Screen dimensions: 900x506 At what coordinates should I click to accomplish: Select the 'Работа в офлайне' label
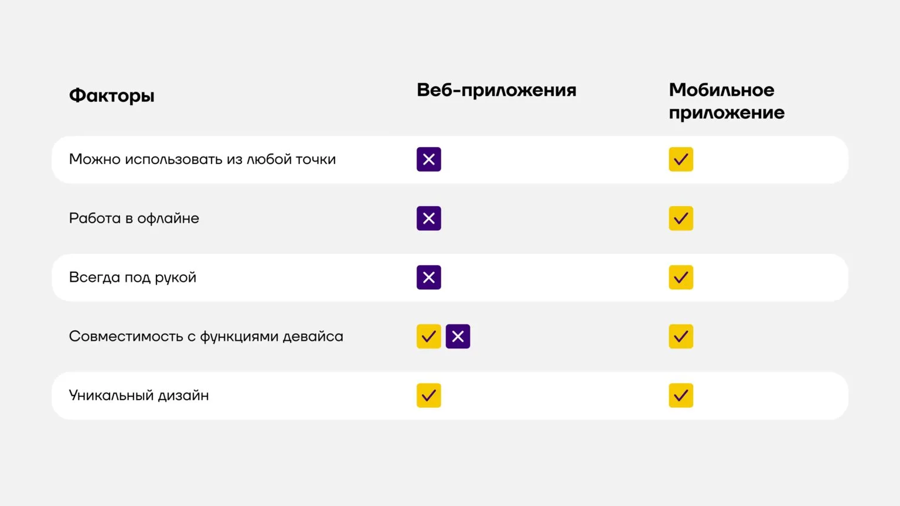134,218
